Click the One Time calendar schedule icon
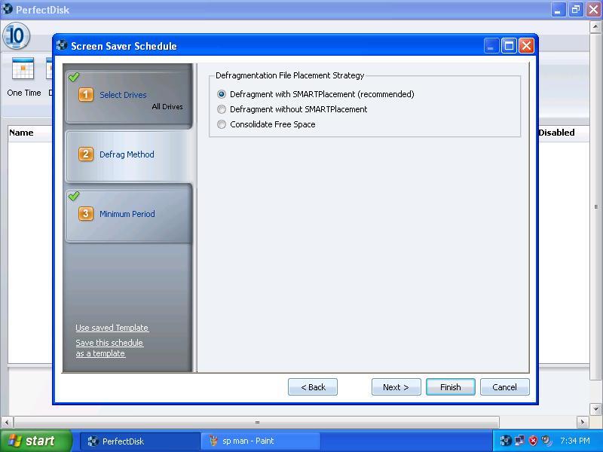 23,69
